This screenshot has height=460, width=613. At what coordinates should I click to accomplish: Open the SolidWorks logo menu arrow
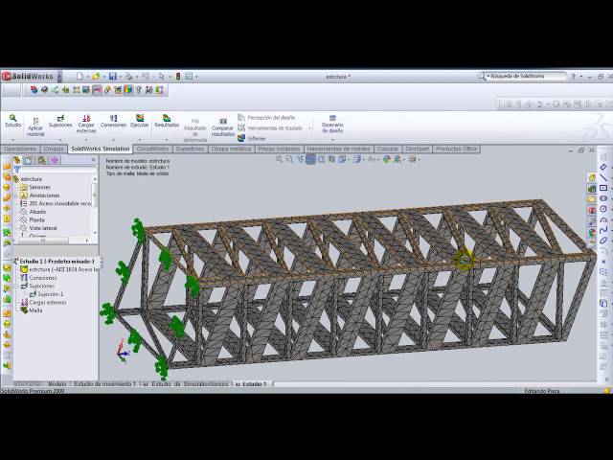pyautogui.click(x=59, y=76)
